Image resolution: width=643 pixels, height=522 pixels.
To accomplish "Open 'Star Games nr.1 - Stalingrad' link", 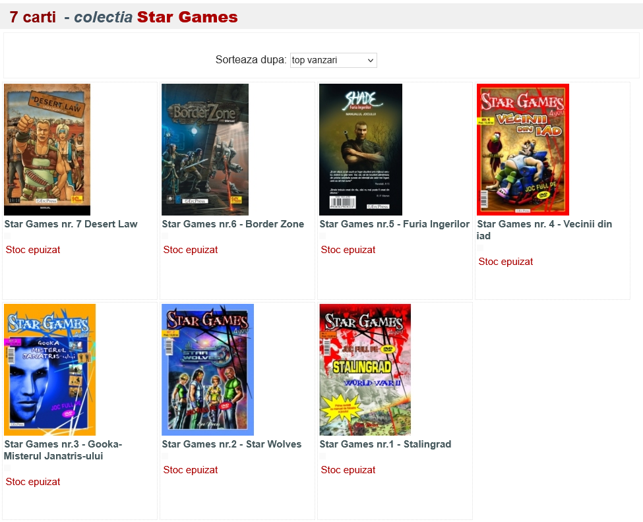I will [386, 444].
